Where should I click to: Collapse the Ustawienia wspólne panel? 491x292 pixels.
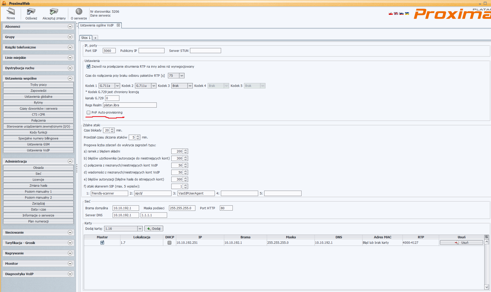click(x=70, y=78)
